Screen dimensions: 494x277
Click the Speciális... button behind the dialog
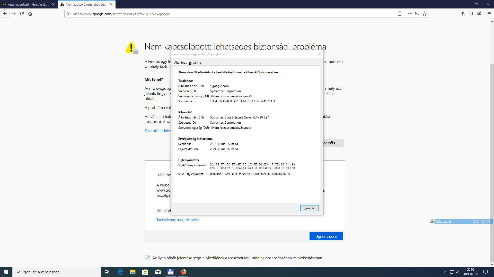tap(333, 143)
